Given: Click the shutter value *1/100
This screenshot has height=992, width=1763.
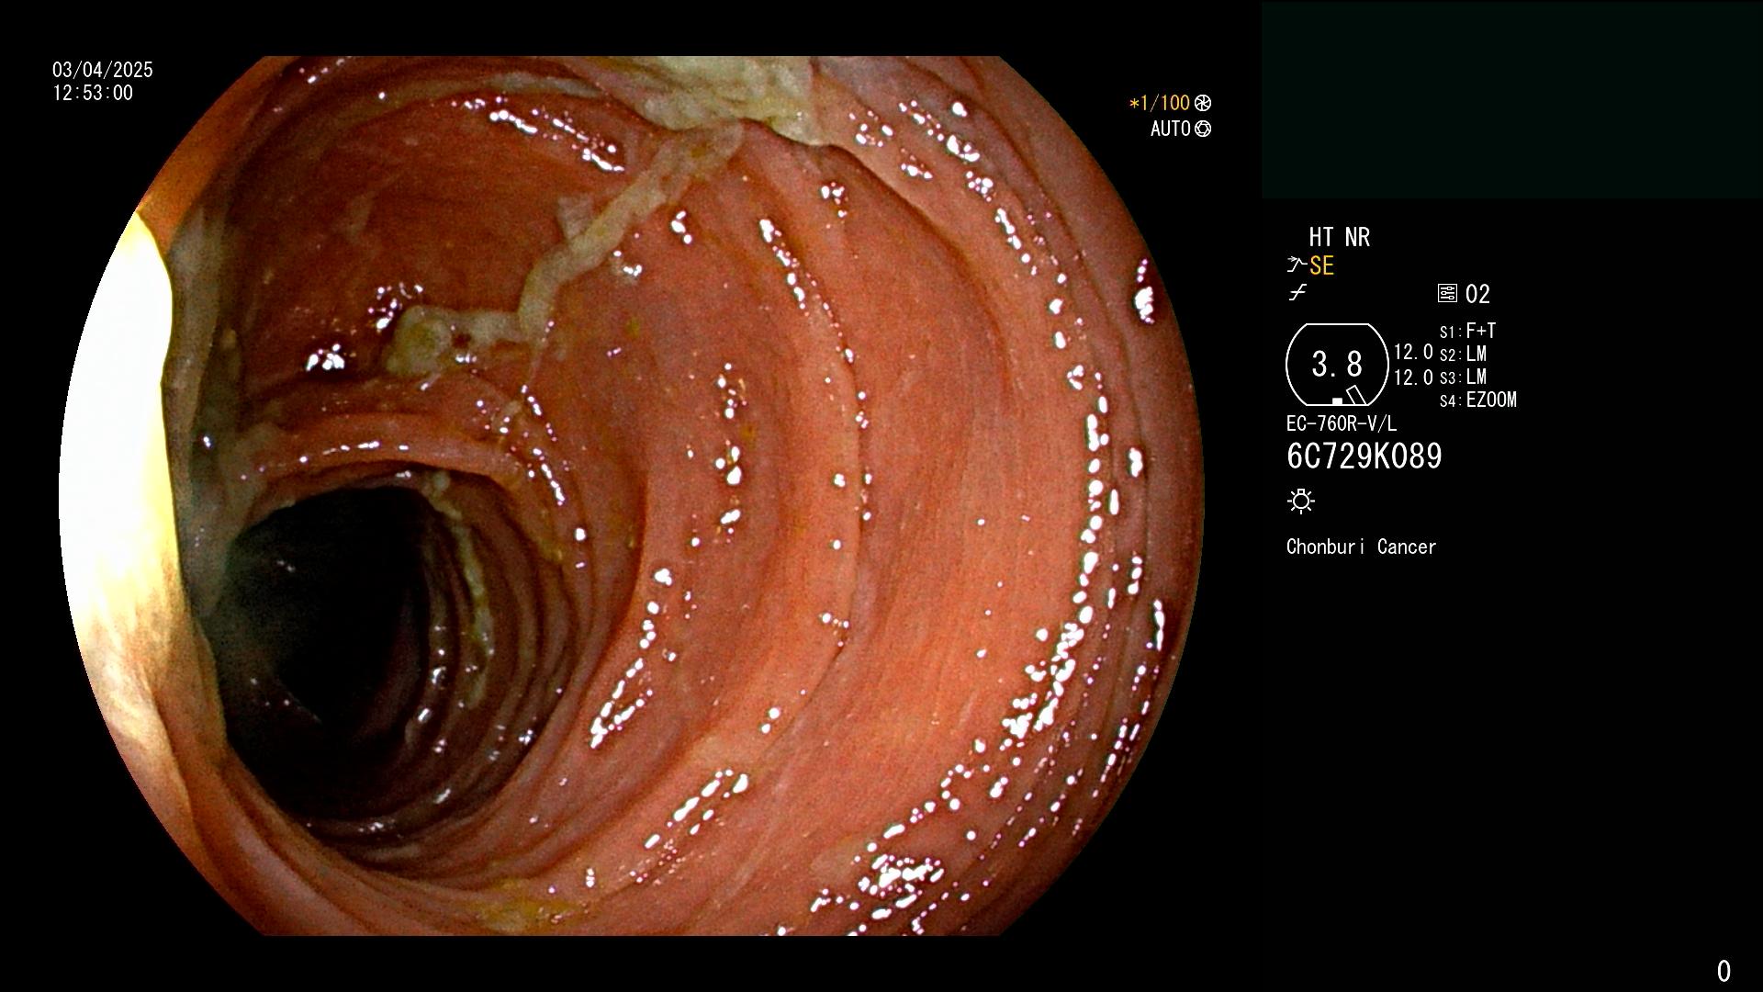Looking at the screenshot, I should coord(1159,103).
